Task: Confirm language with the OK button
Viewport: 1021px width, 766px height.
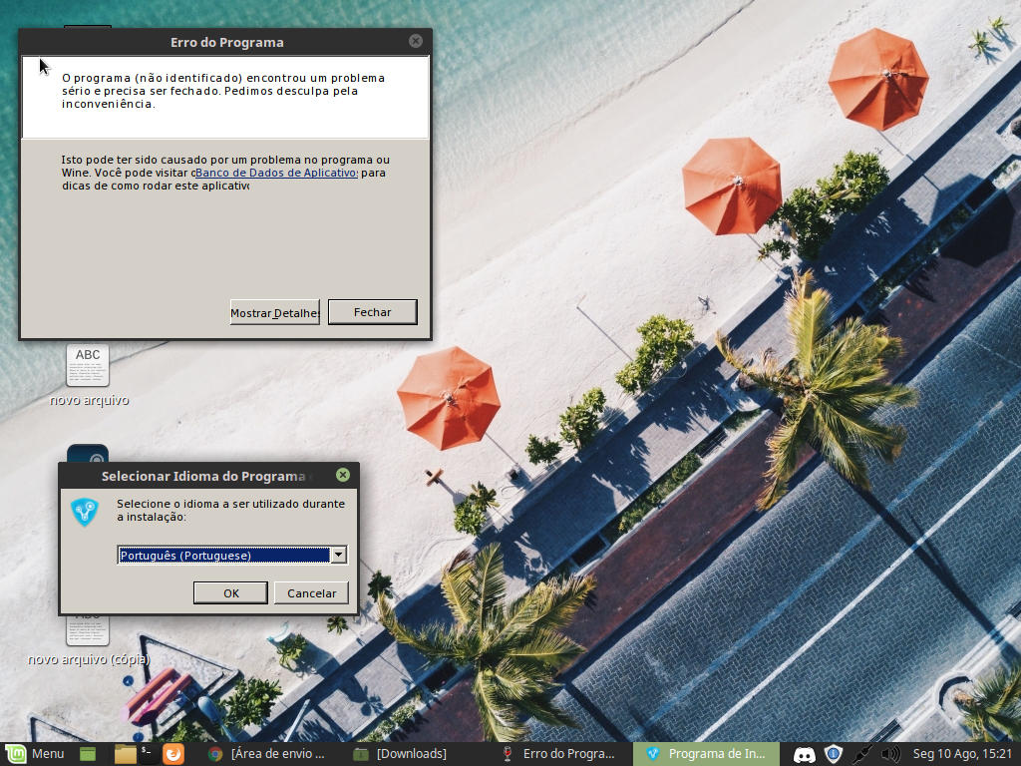Action: pos(230,592)
